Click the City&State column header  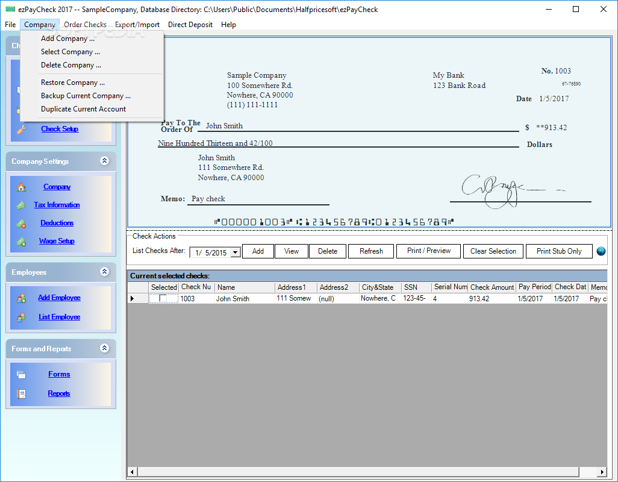[380, 287]
